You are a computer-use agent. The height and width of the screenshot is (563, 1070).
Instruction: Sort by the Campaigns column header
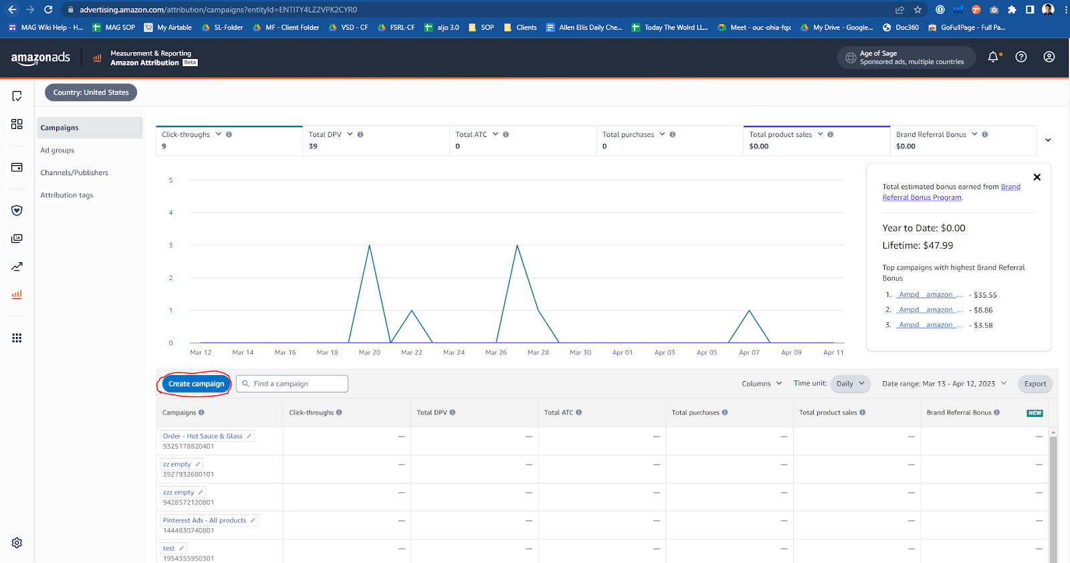pos(179,413)
